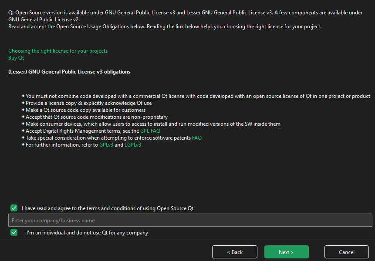
Task: Open the GPL FAQ link
Action: (x=150, y=131)
